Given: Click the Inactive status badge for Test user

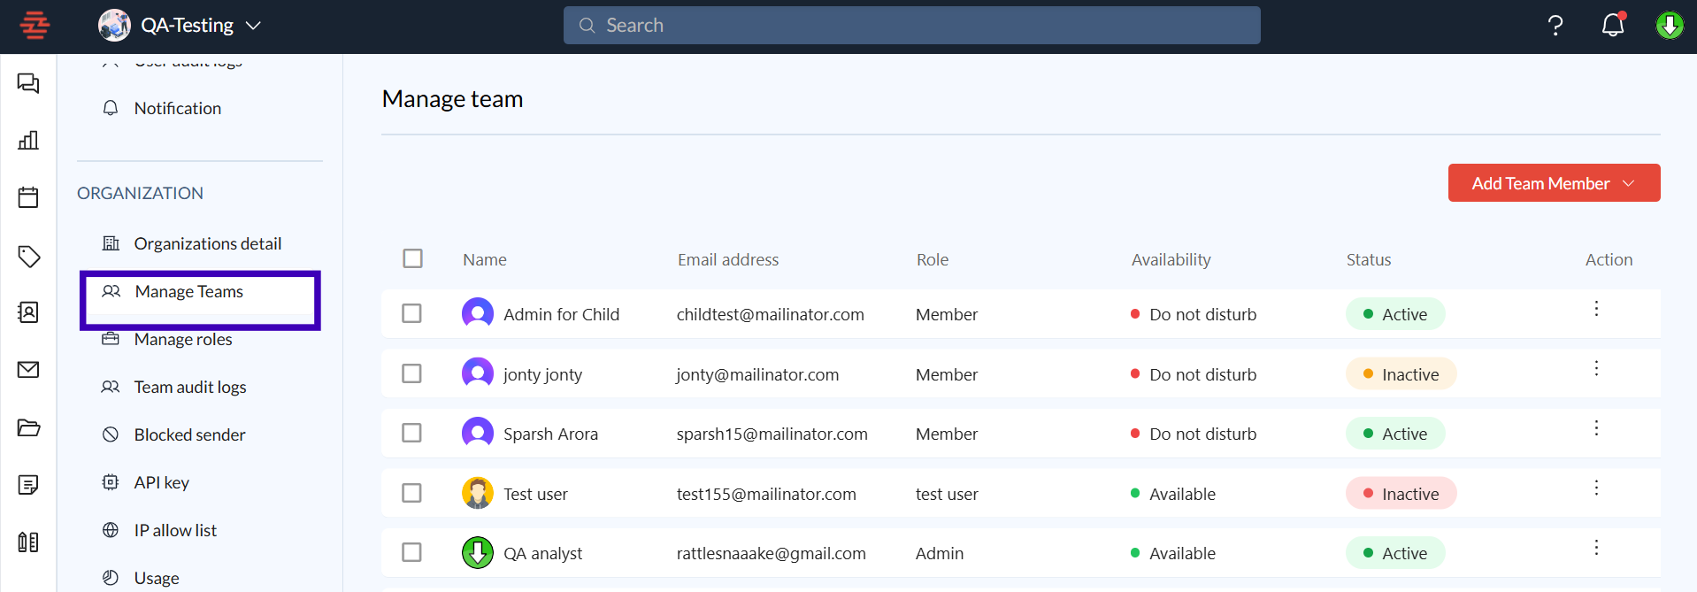Looking at the screenshot, I should 1401,494.
